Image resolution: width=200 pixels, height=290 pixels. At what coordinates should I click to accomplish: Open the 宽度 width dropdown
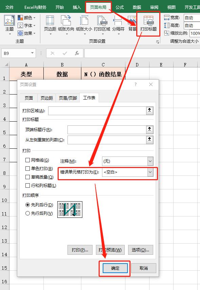coord(192,18)
